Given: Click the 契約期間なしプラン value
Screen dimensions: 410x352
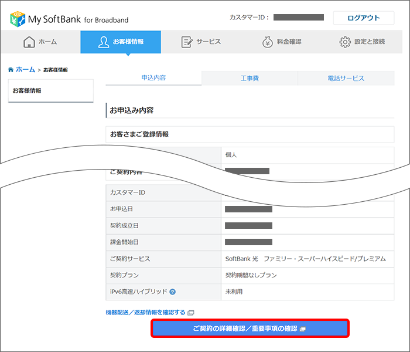Looking at the screenshot, I should tap(251, 275).
